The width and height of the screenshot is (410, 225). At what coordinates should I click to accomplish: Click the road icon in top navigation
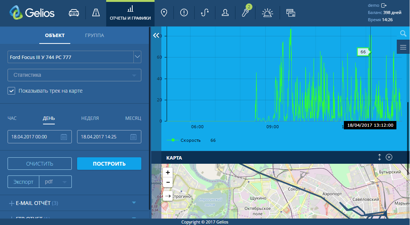point(96,13)
